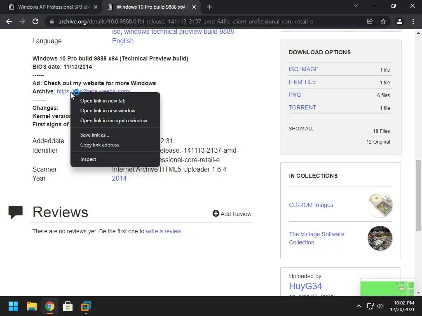This screenshot has height=316, width=422.
Task: Open the Windows Start menu
Action: 13,306
